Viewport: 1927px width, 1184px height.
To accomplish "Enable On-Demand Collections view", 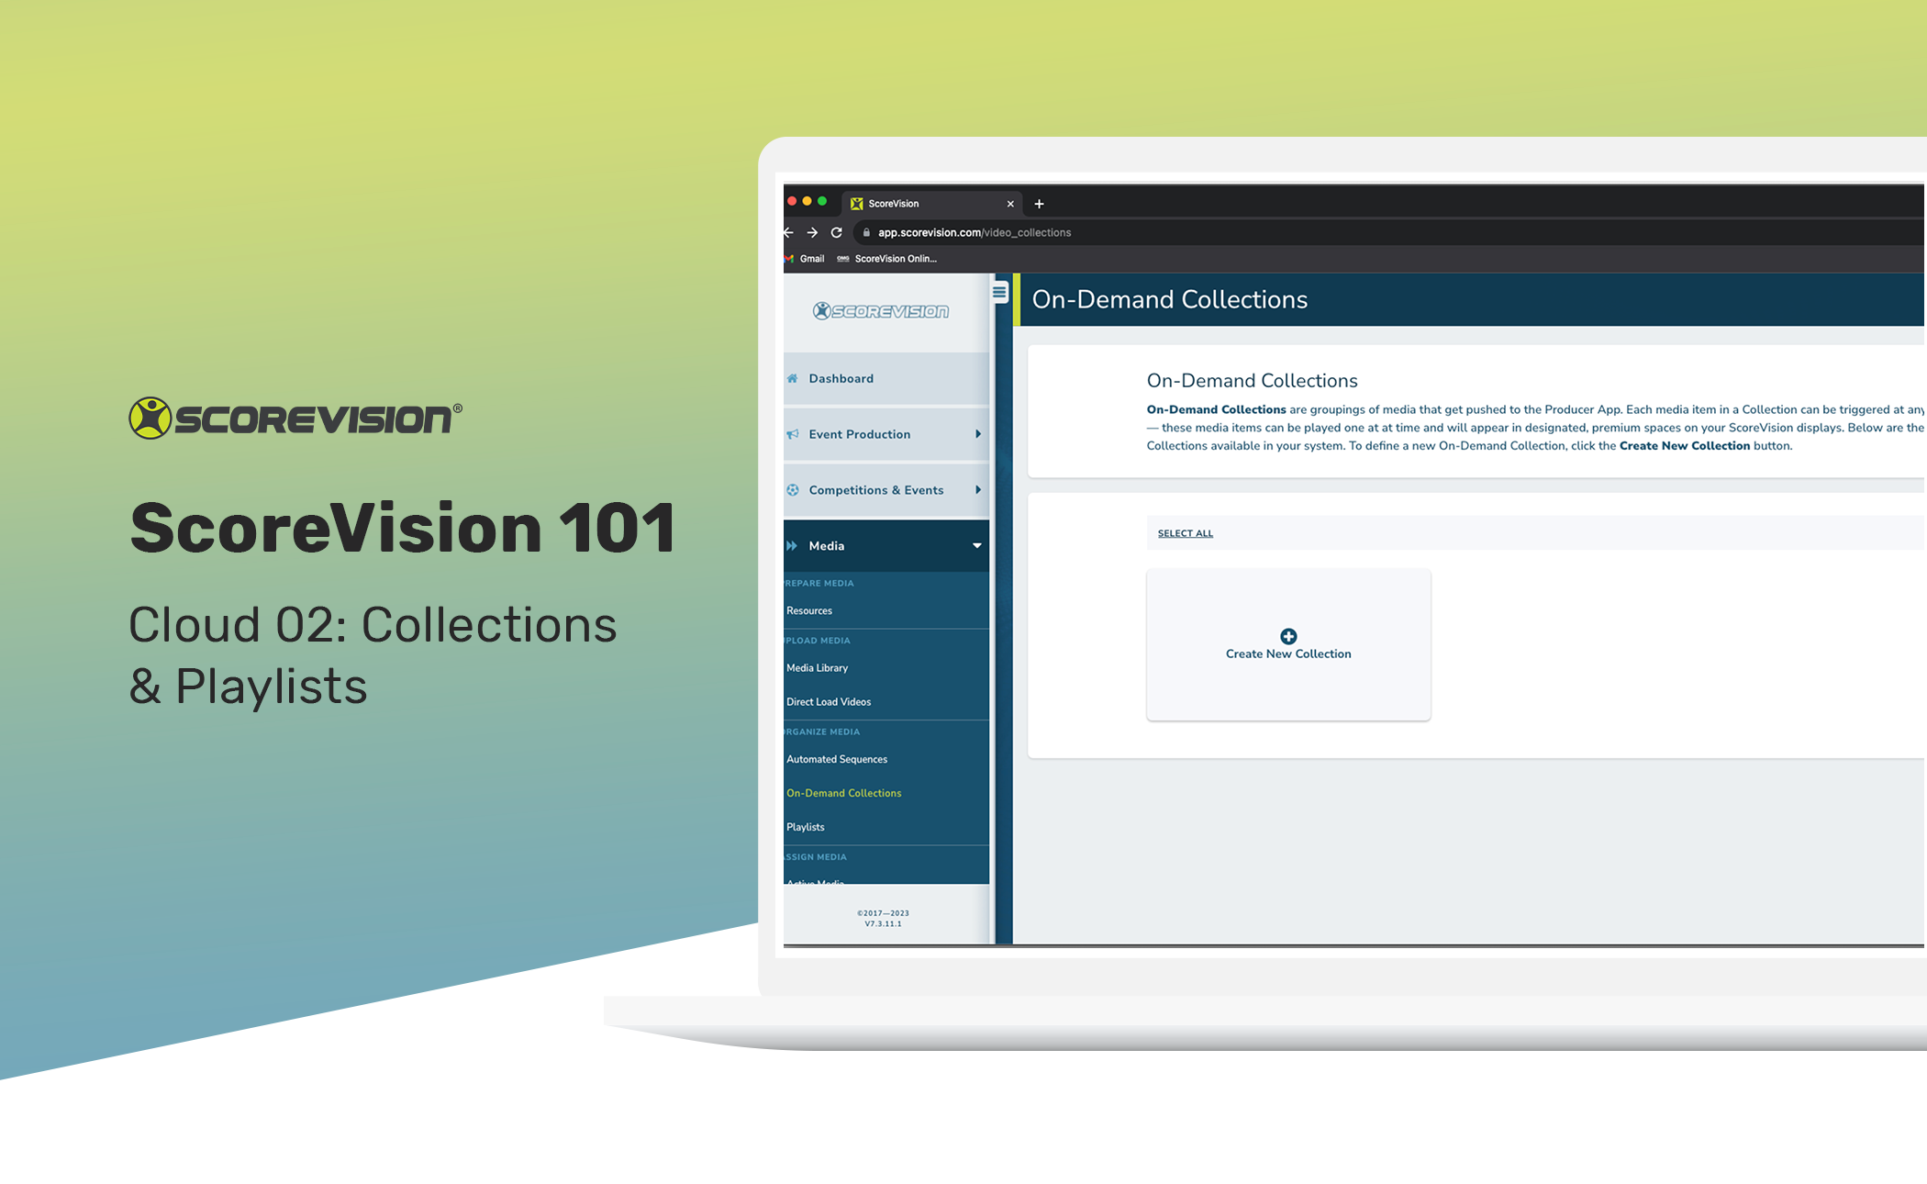I will (844, 793).
